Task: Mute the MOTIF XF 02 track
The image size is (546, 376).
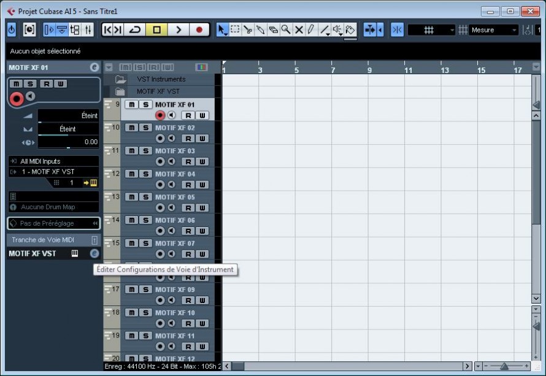Action: (x=132, y=128)
